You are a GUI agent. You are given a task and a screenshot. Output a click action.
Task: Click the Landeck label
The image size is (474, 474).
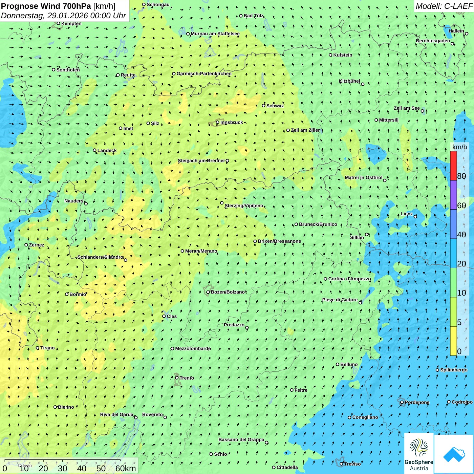click(x=107, y=150)
